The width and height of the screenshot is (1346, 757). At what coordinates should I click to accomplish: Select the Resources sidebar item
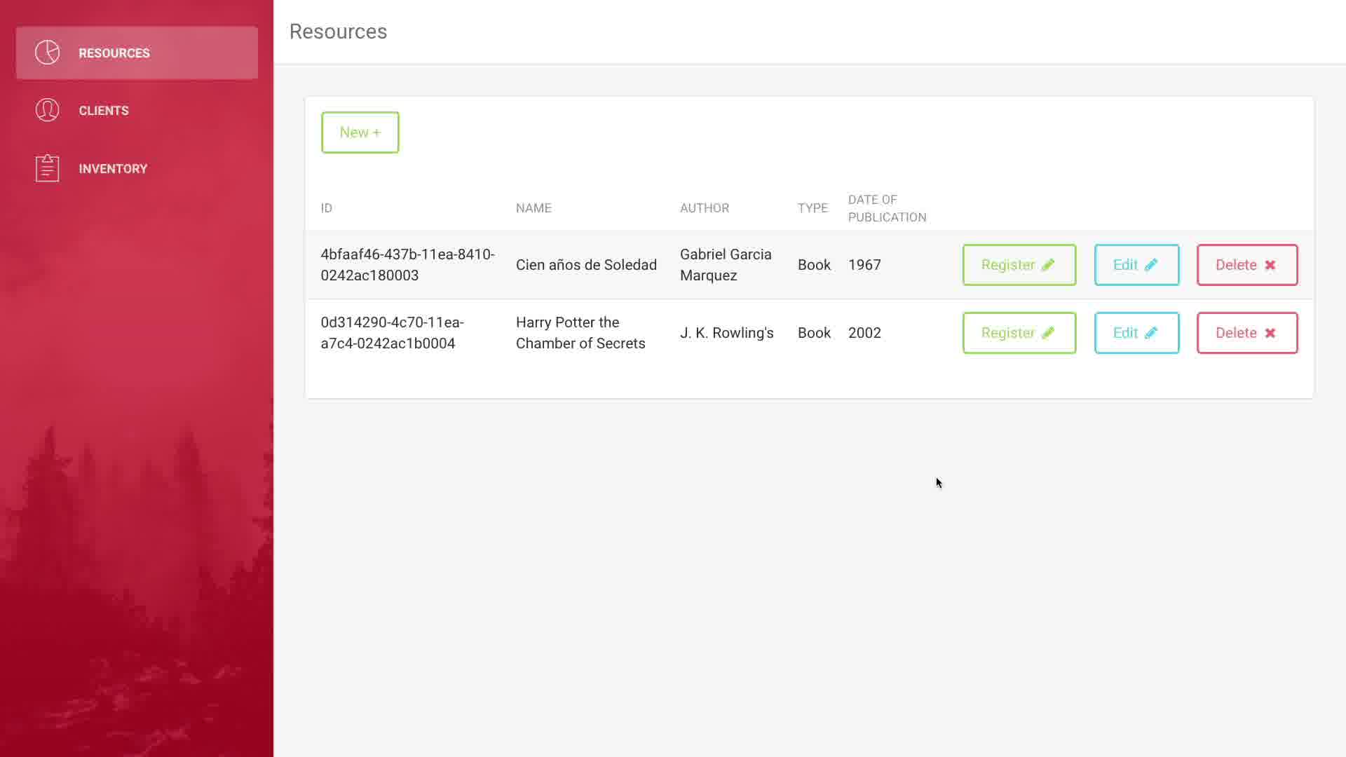click(137, 53)
